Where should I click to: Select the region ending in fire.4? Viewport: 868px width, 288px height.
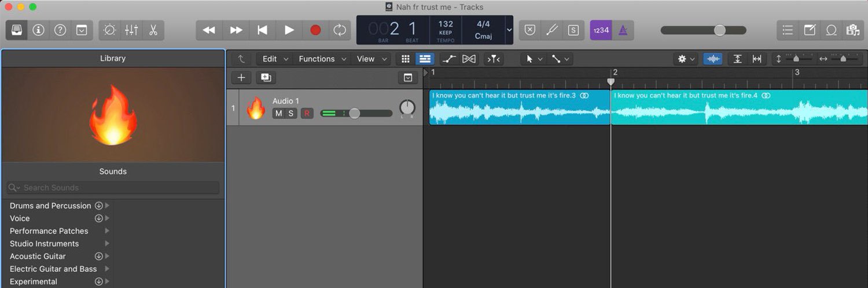740,107
